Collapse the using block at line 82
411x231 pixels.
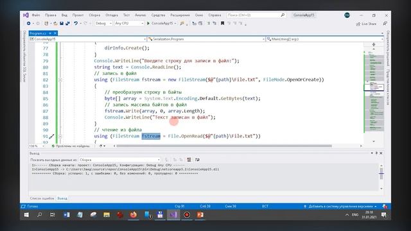click(x=60, y=80)
